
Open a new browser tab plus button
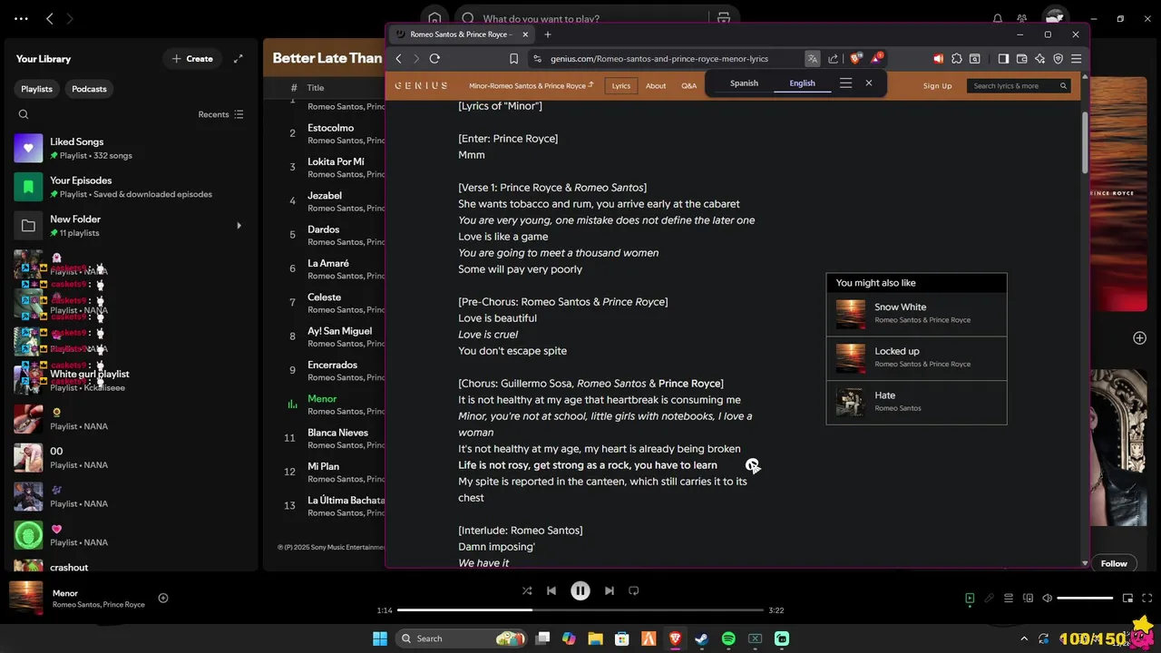pos(547,34)
